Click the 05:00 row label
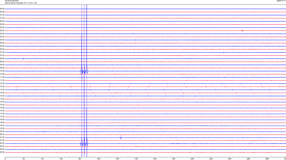Viewport: 286px width, 160px height. pos(2,40)
